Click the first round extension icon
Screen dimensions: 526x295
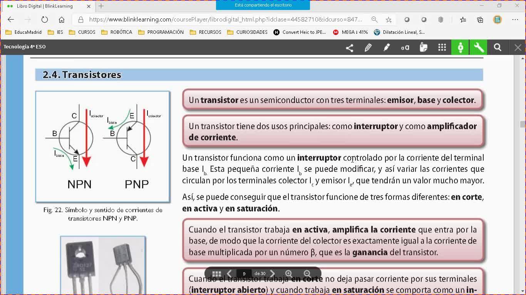(407, 20)
